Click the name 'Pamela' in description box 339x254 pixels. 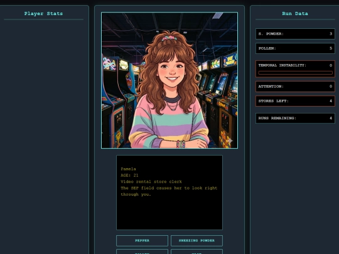tap(128, 169)
